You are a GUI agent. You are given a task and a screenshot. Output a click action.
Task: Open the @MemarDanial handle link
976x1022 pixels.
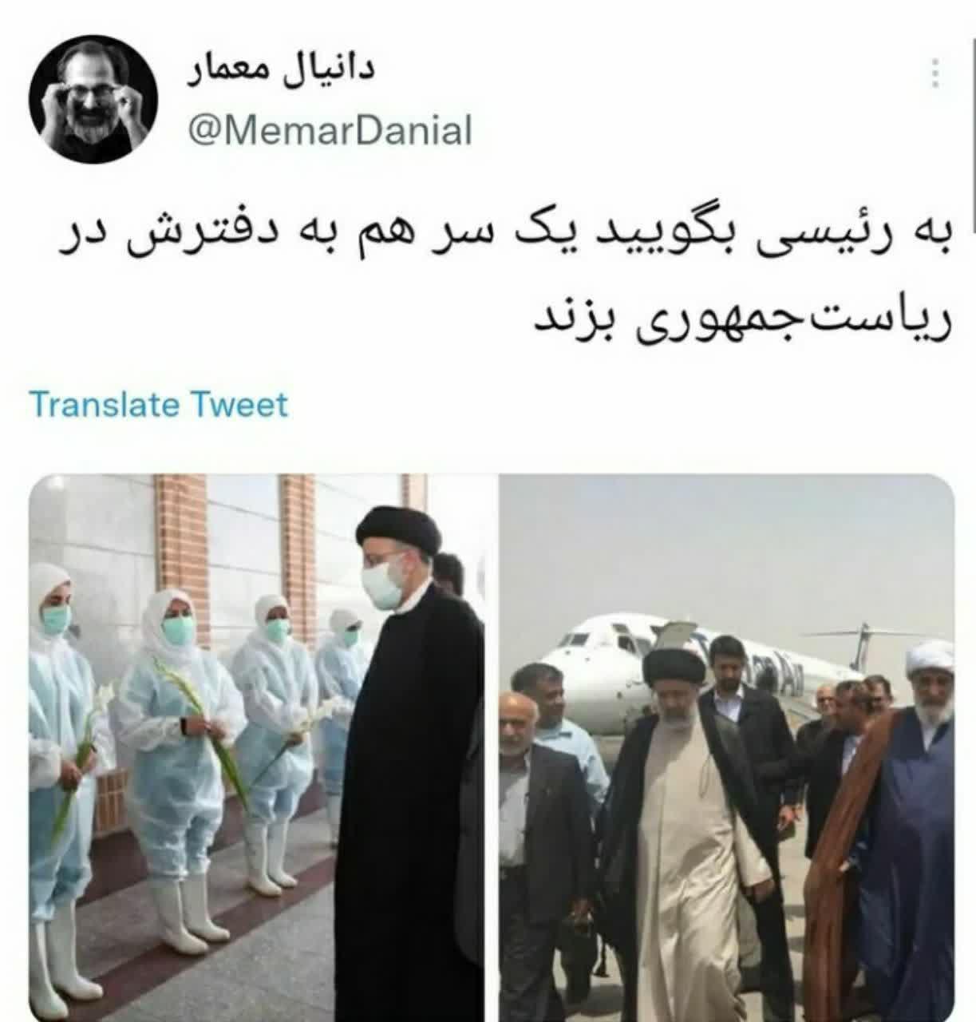pos(330,129)
